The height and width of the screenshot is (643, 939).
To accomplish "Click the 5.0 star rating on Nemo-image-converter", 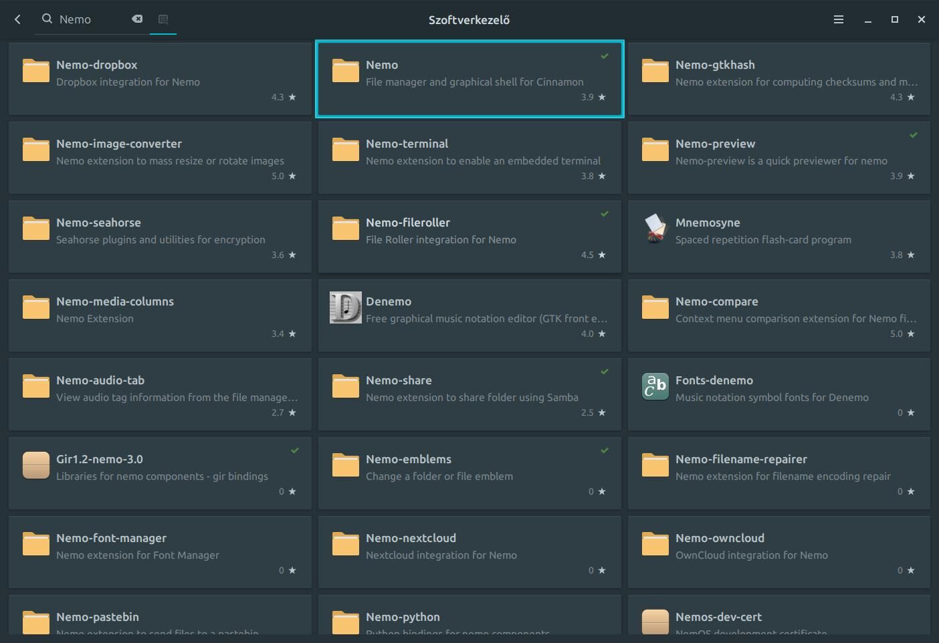I will tap(284, 176).
